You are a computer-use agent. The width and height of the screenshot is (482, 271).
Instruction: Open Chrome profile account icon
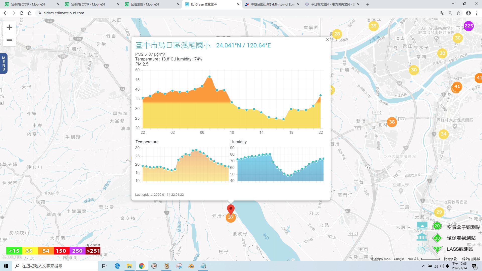(x=468, y=13)
